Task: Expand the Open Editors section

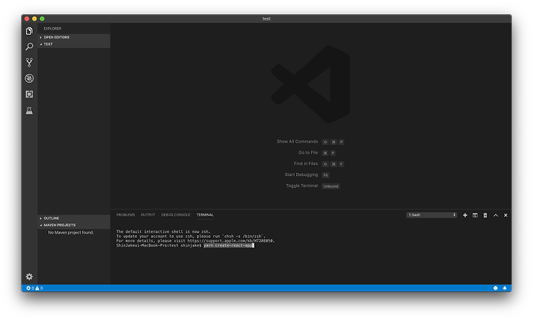Action: [74, 38]
